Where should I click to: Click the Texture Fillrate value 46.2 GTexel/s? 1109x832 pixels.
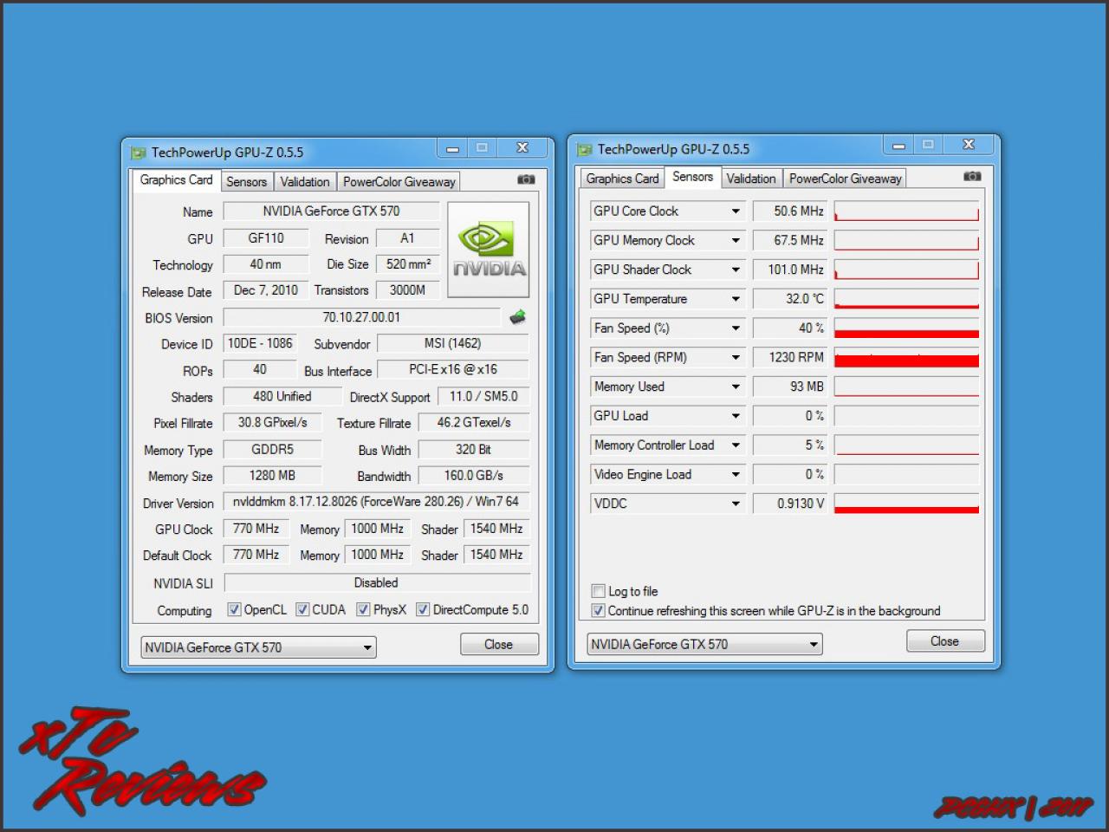[474, 423]
